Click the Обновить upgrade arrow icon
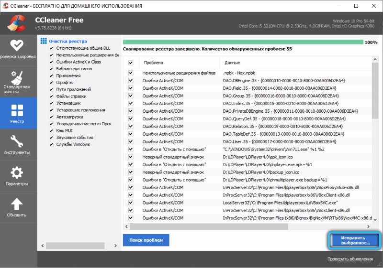This screenshot has width=383, height=268. pyautogui.click(x=17, y=204)
